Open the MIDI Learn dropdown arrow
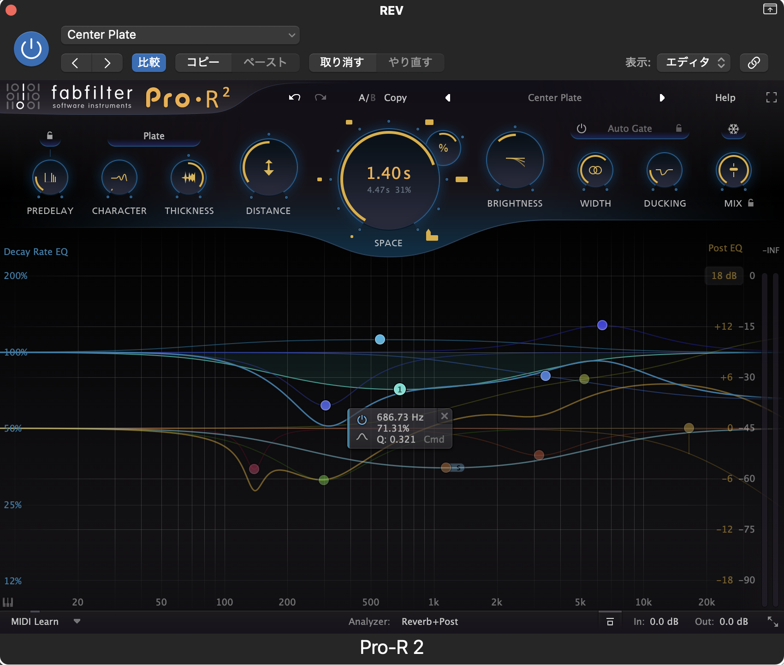784x665 pixels. point(77,621)
